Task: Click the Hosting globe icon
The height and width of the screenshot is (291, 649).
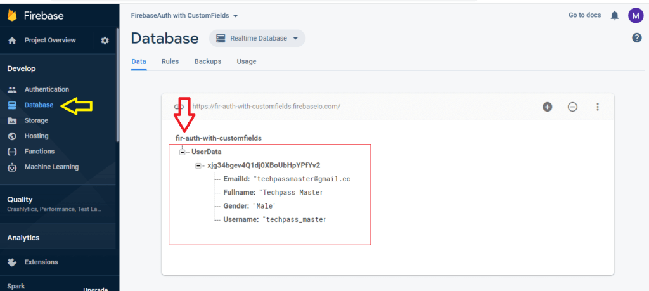Action: click(13, 136)
